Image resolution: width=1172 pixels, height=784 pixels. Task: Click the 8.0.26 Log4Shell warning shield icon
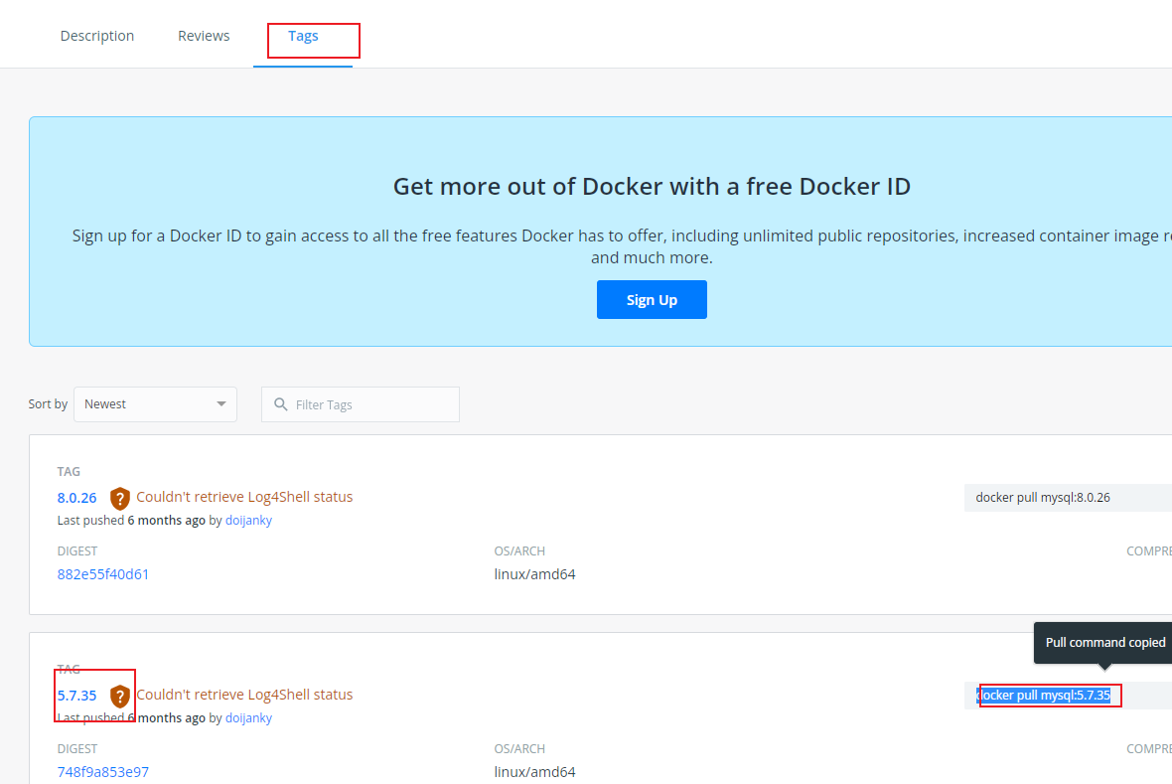coord(120,498)
